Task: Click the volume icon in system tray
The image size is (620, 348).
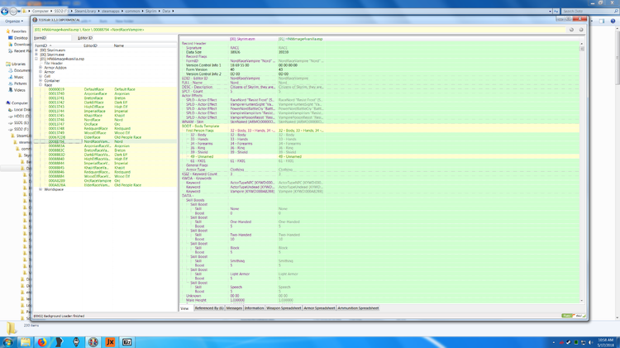Action: [591, 342]
